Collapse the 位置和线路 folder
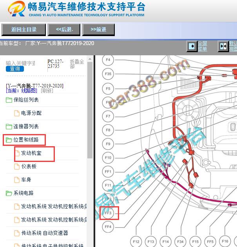237x247 pixels. coord(26,140)
